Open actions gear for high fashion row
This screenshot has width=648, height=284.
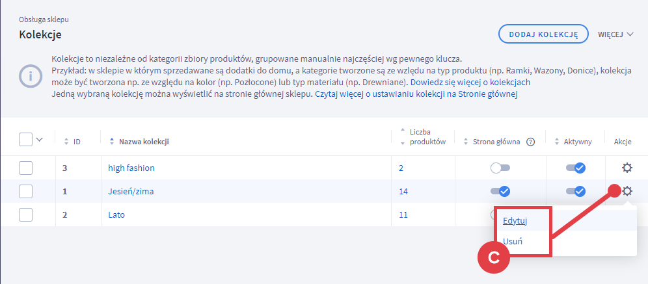(x=627, y=168)
